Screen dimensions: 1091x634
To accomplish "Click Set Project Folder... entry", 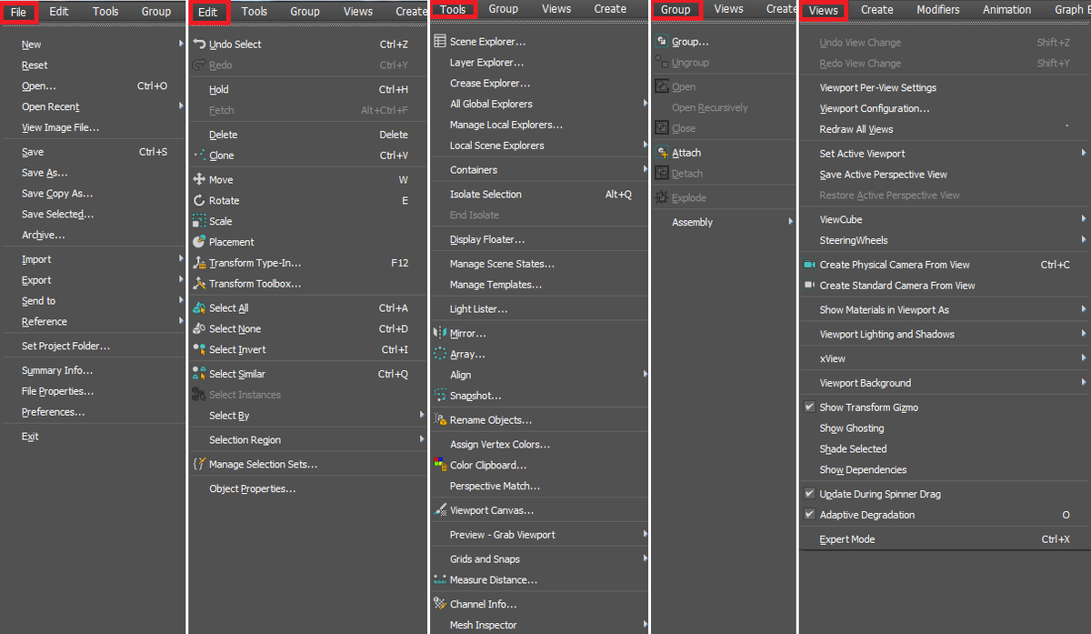I will coord(65,347).
